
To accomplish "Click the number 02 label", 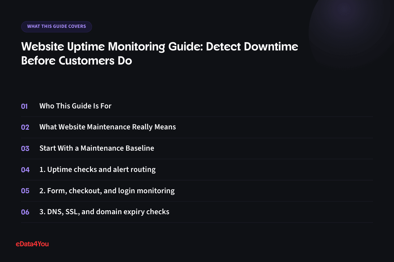I will (25, 127).
